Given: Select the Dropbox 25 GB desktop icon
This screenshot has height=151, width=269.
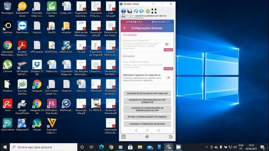Looking at the screenshot, I should (x=37, y=68).
